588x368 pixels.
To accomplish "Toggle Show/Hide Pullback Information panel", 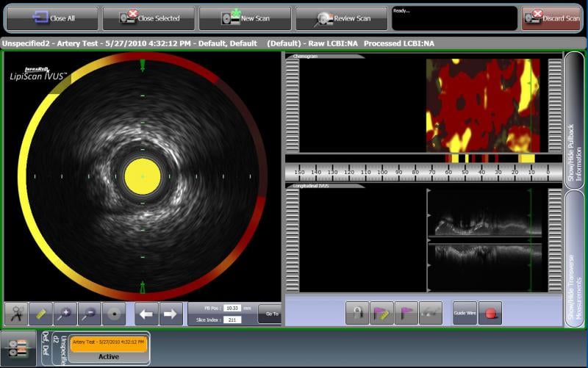I will point(574,120).
